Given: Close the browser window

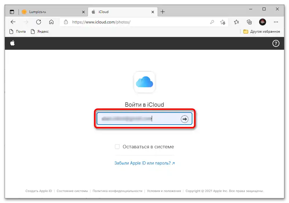Looking at the screenshot, I should (x=277, y=9).
